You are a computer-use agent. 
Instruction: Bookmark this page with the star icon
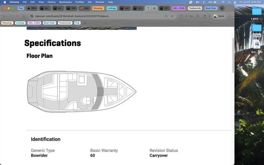tap(172, 16)
